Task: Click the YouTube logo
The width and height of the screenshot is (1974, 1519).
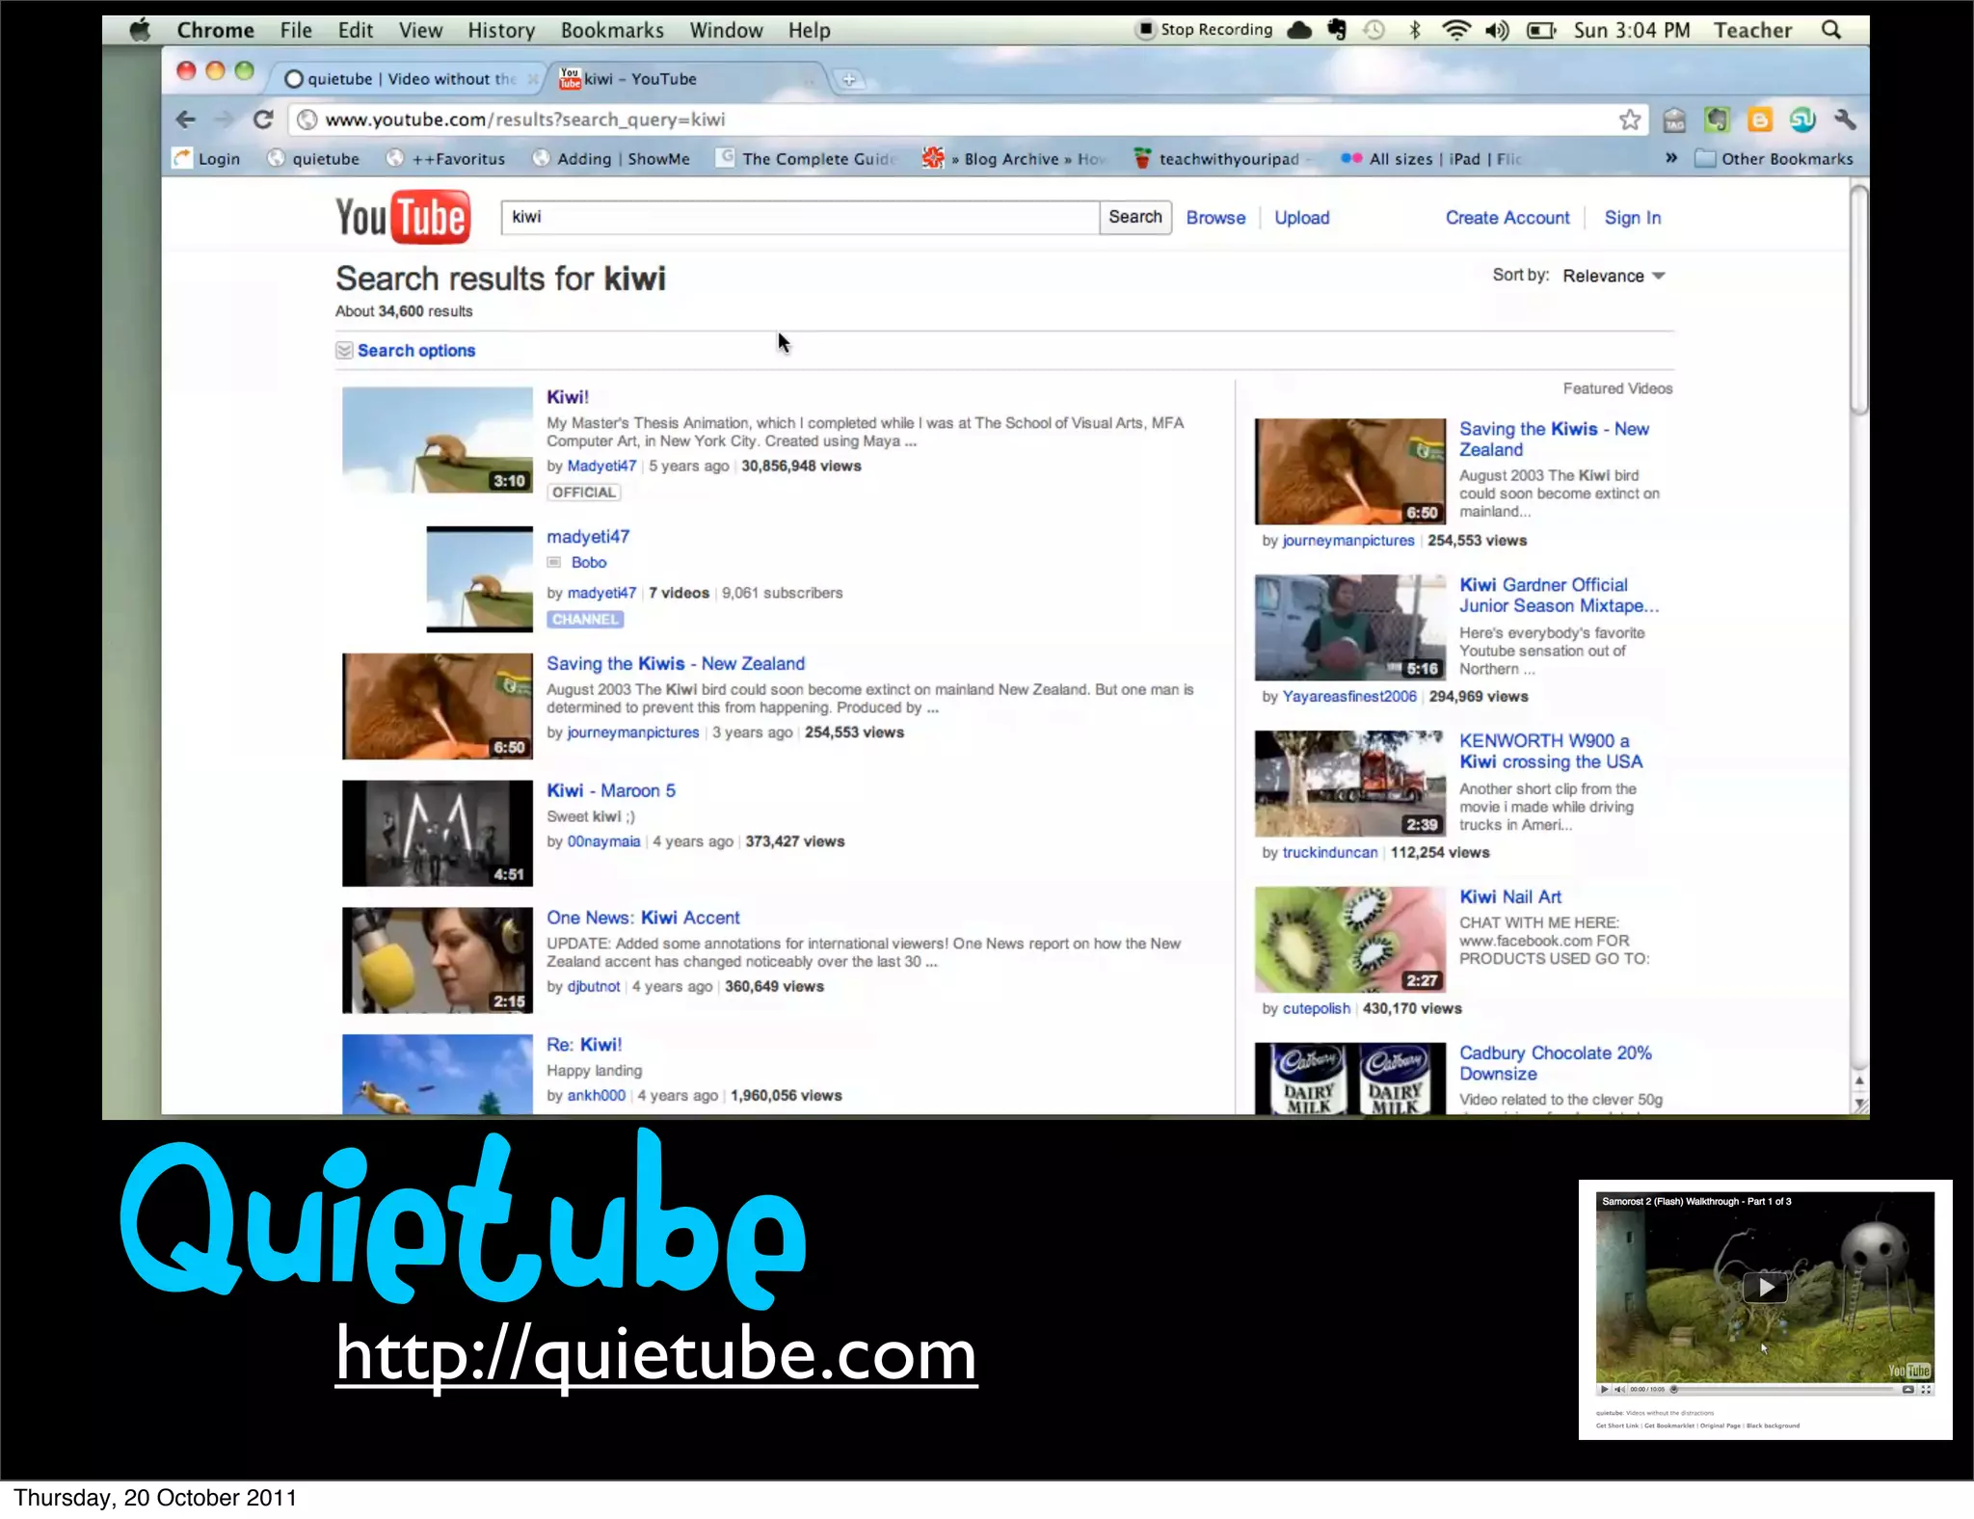Action: pyautogui.click(x=403, y=217)
